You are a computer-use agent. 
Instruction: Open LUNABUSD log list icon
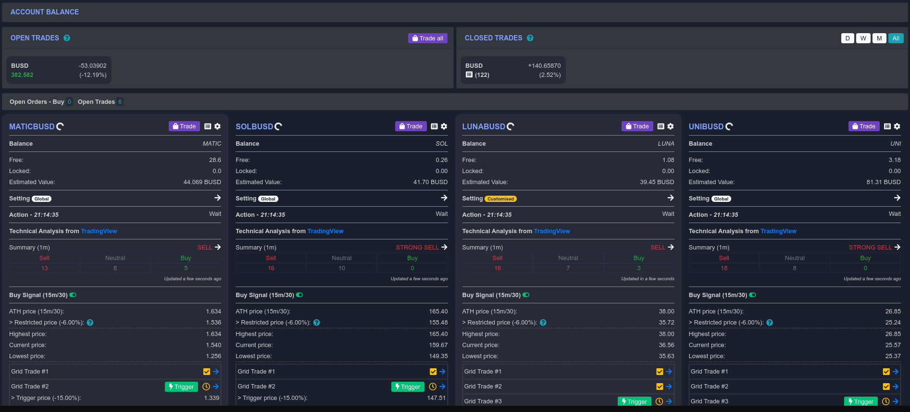click(x=661, y=126)
